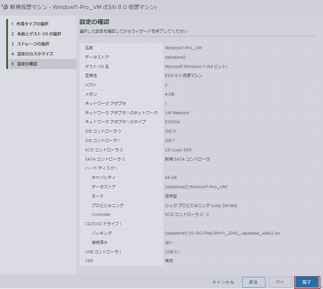The image size is (323, 289).
Task: Click the Win11_23H2_Japanese_x64v2.iso path value
Action: pos(222,233)
